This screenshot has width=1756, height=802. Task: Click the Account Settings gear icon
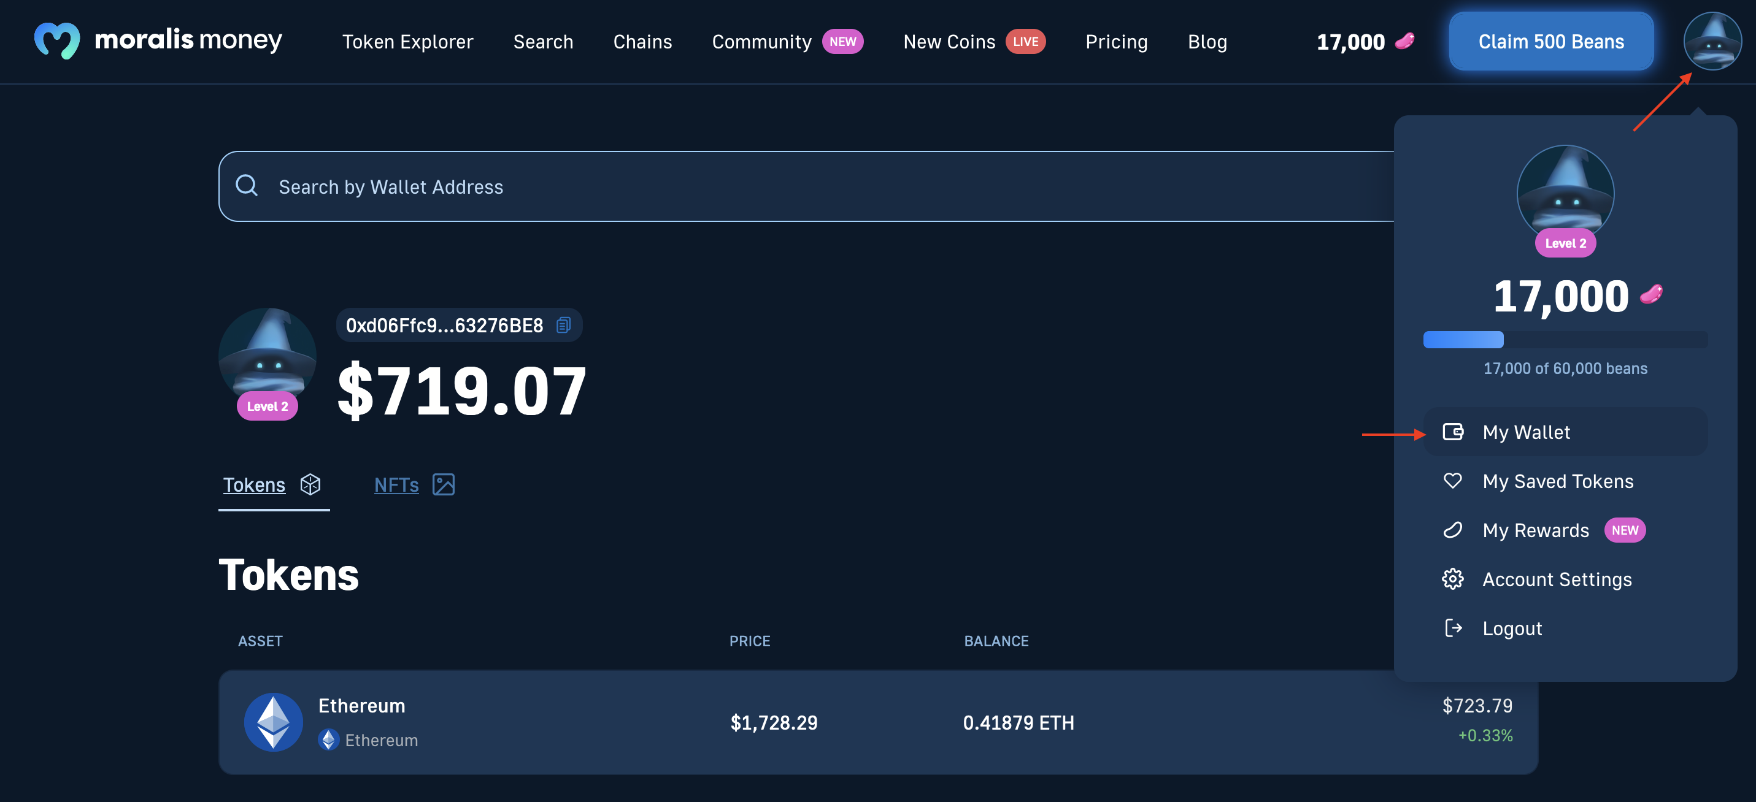click(1452, 578)
